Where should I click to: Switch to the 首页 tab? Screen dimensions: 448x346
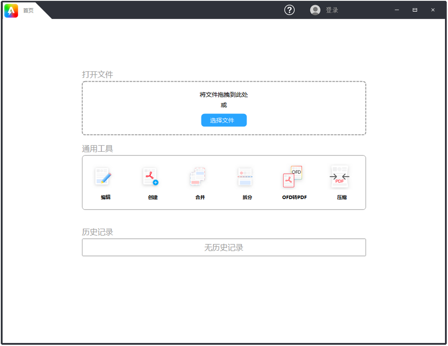point(28,10)
